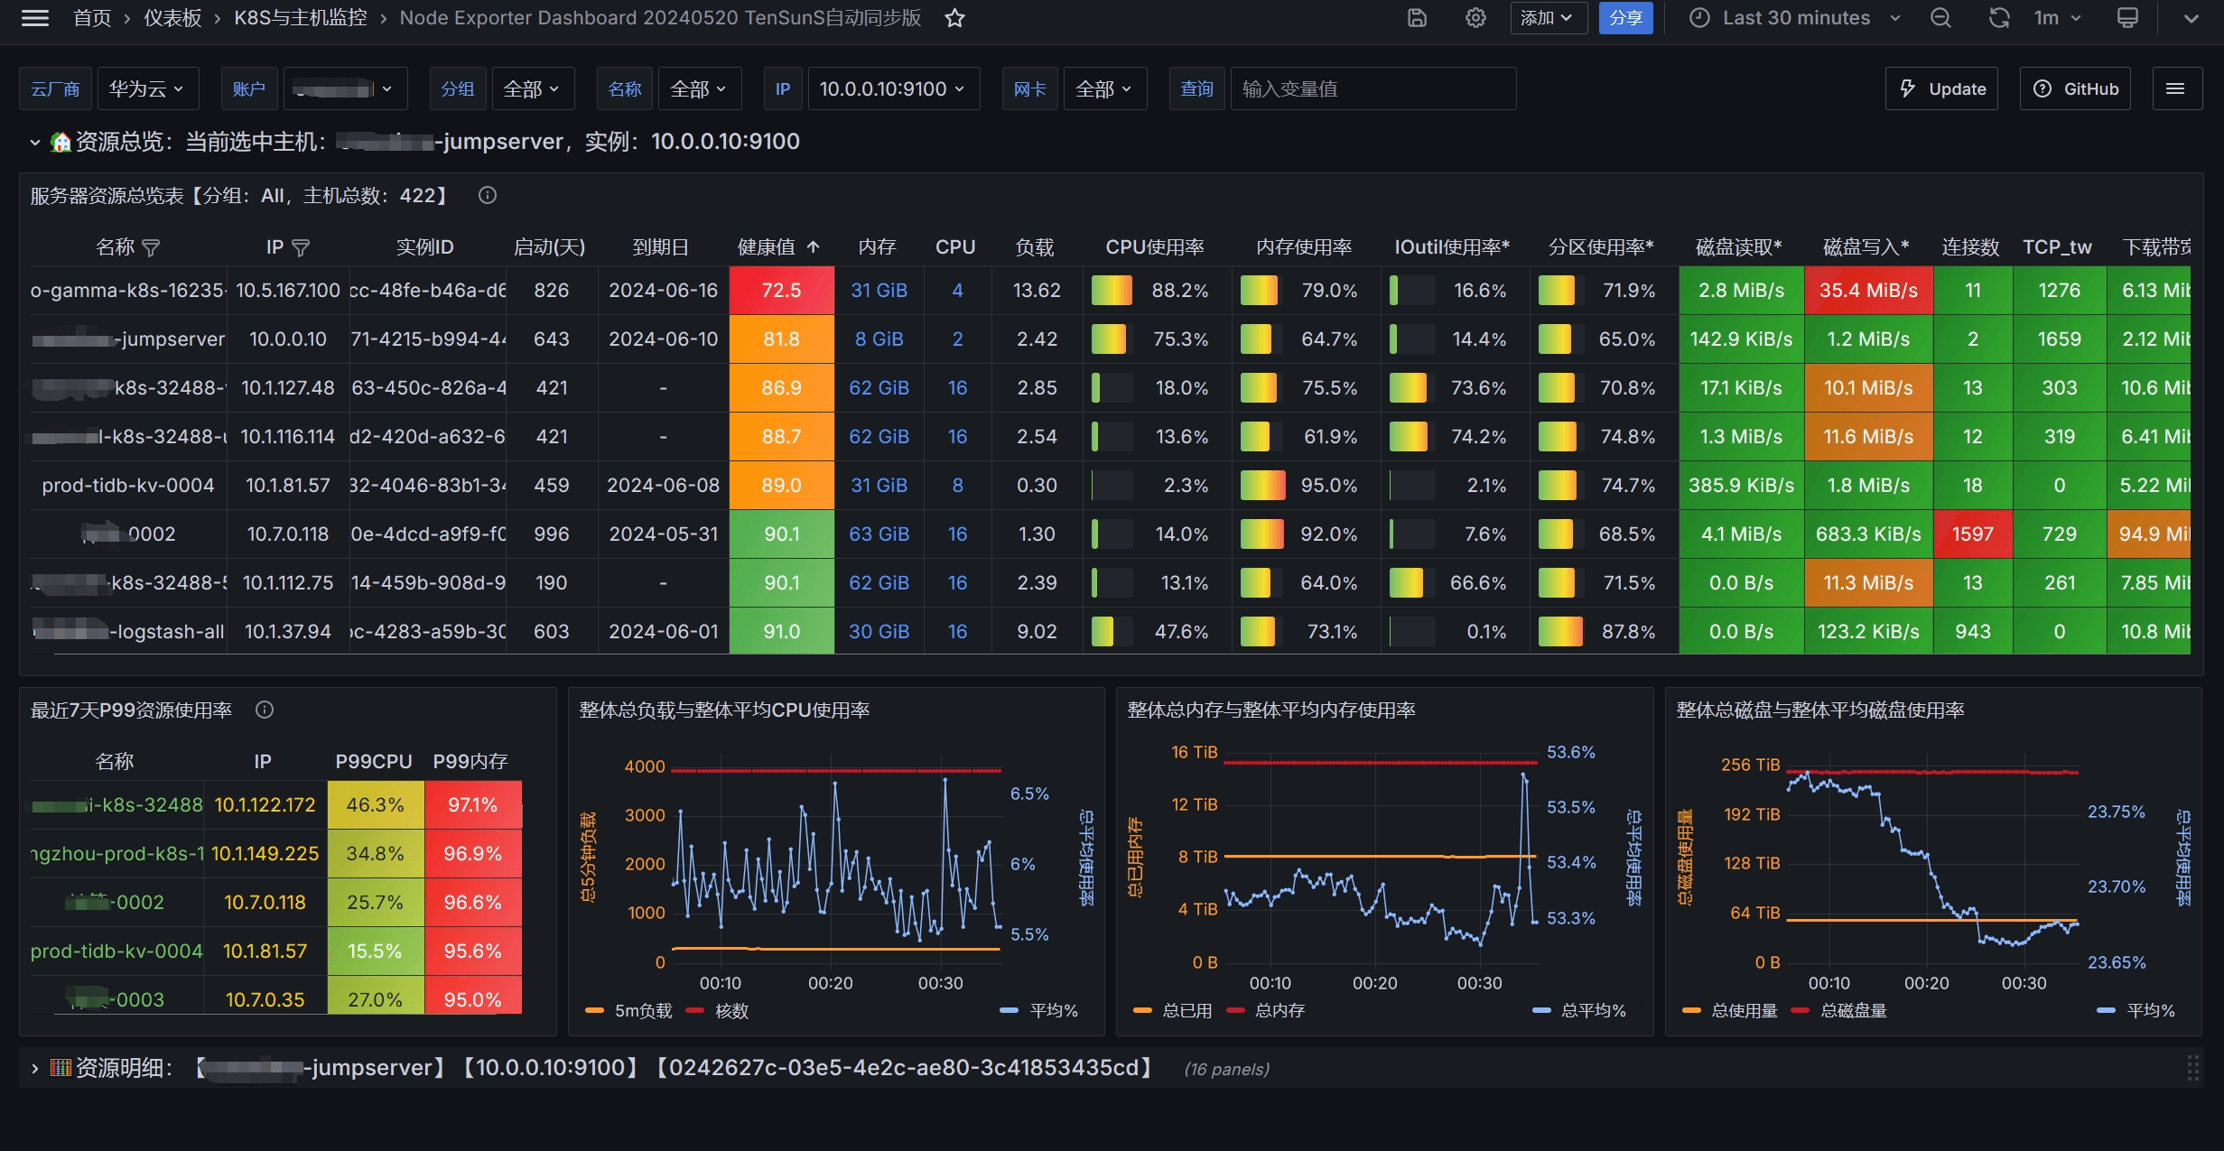Open dashboard settings gear
This screenshot has width=2224, height=1151.
1475,18
